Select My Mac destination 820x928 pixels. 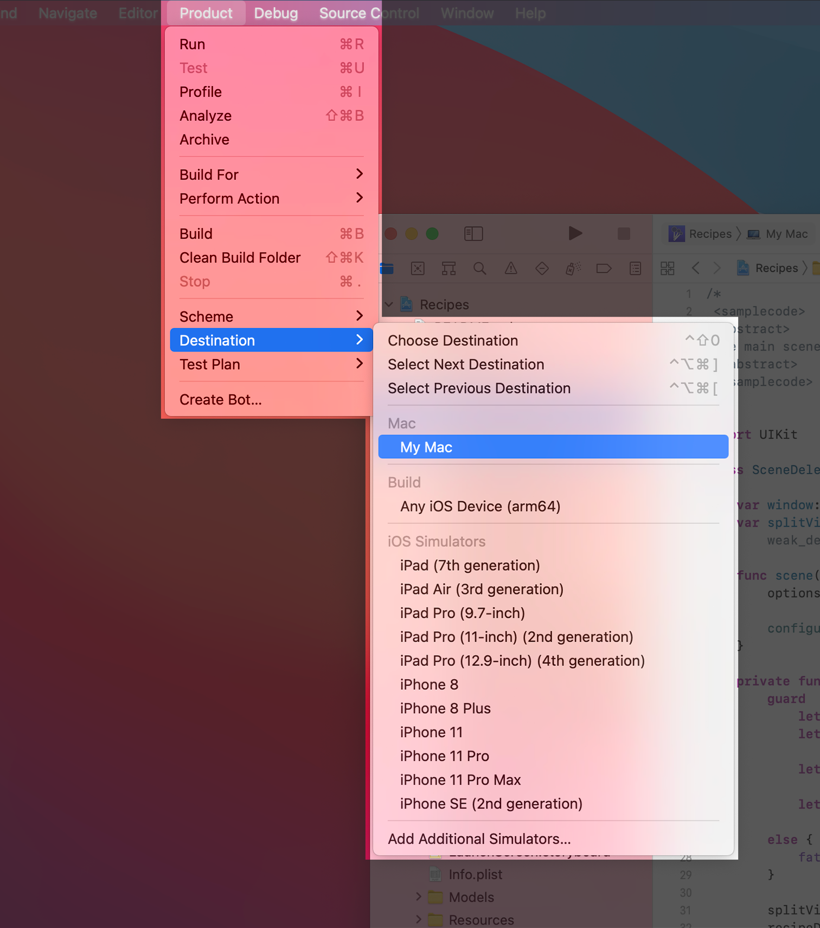553,447
